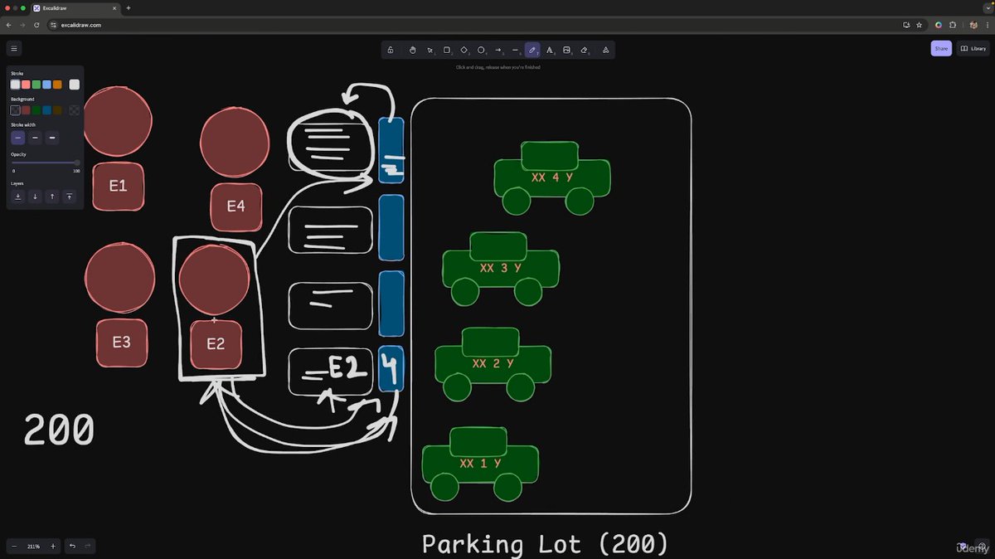
Task: Toggle the canvas lock icon
Action: point(390,50)
